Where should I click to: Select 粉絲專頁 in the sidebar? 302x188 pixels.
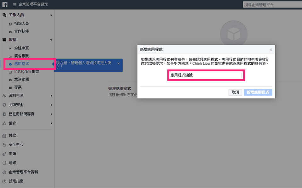21,48
